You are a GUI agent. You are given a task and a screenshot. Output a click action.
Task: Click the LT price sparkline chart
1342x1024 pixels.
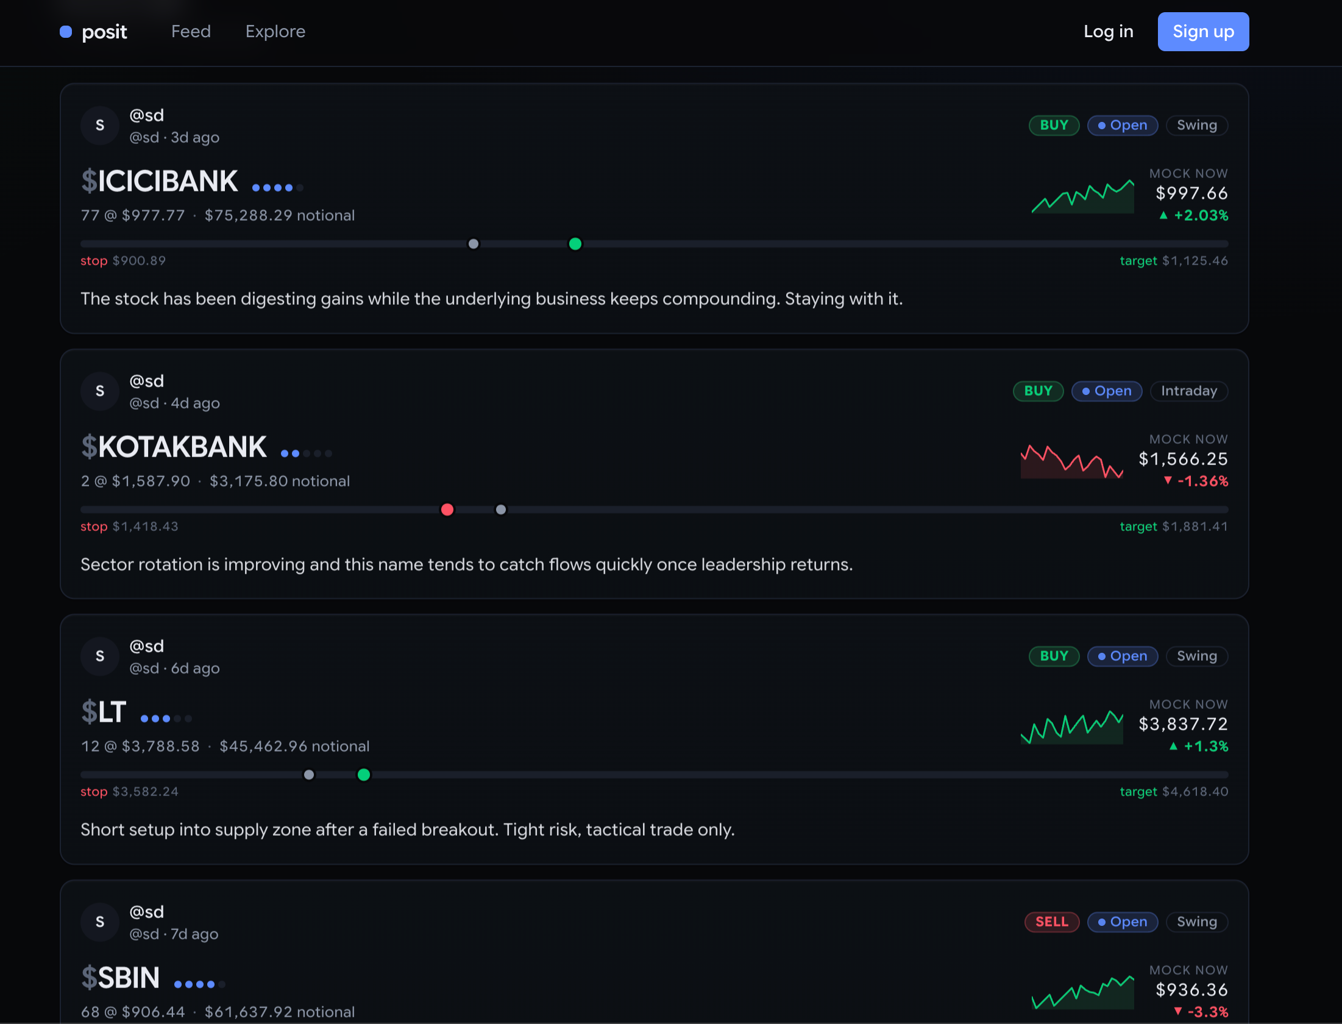click(x=1072, y=727)
